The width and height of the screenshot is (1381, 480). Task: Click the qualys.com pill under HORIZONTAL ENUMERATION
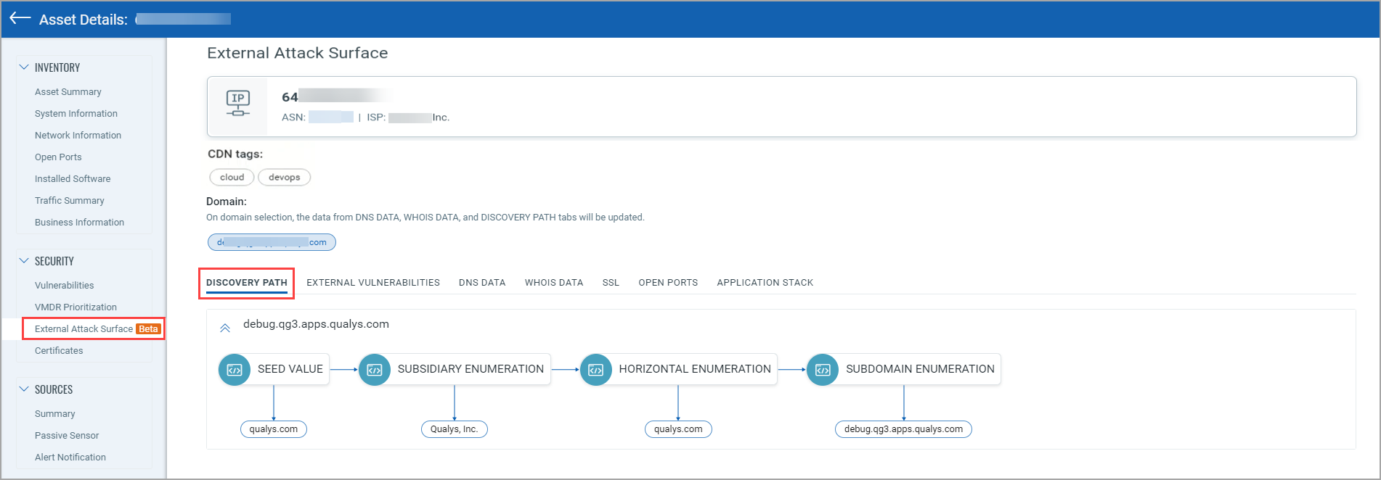coord(678,429)
